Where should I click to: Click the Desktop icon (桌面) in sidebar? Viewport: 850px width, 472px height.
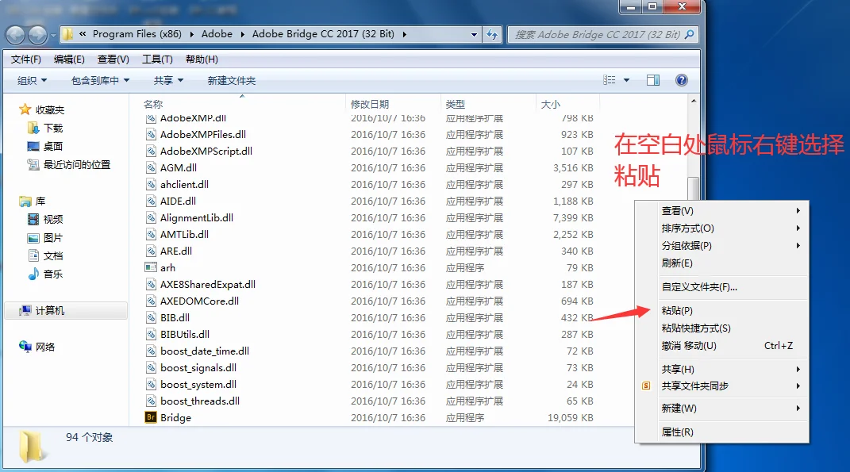33,146
